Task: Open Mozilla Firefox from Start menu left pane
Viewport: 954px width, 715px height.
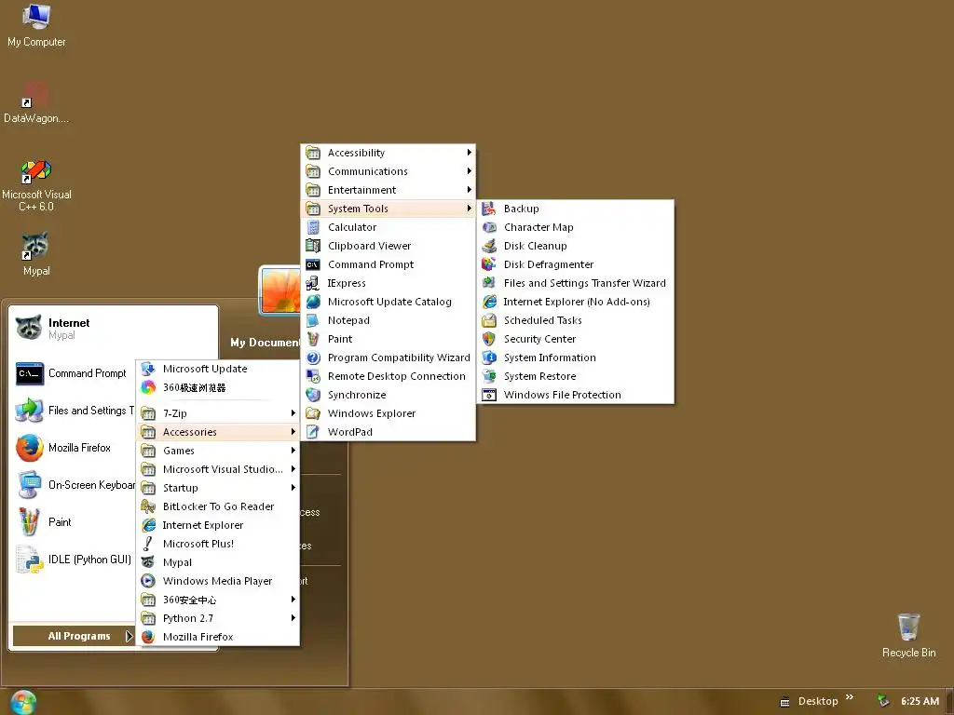Action: (x=73, y=448)
